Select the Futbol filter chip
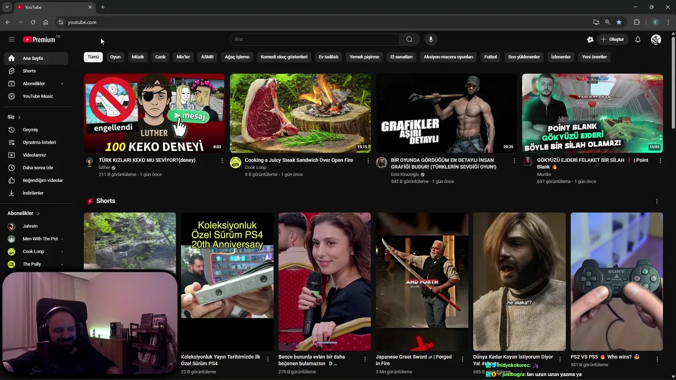 coord(491,56)
